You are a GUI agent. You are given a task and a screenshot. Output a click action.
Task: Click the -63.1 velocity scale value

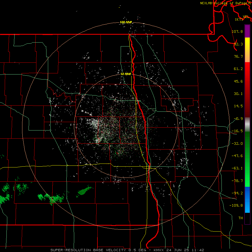pyautogui.click(x=237, y=168)
